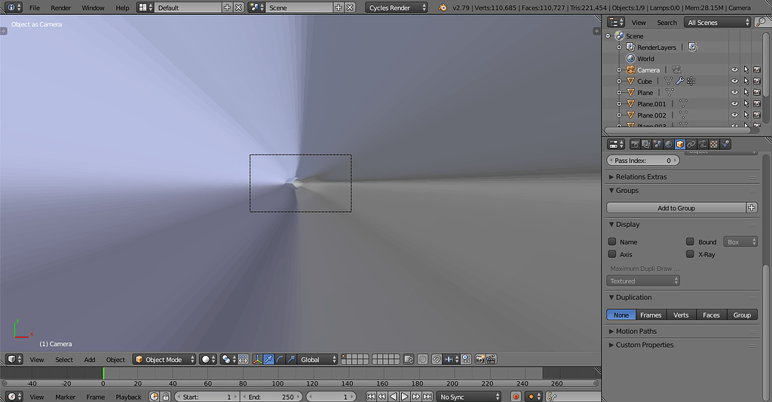This screenshot has width=772, height=402.
Task: Open the Render menu
Action: 61,8
